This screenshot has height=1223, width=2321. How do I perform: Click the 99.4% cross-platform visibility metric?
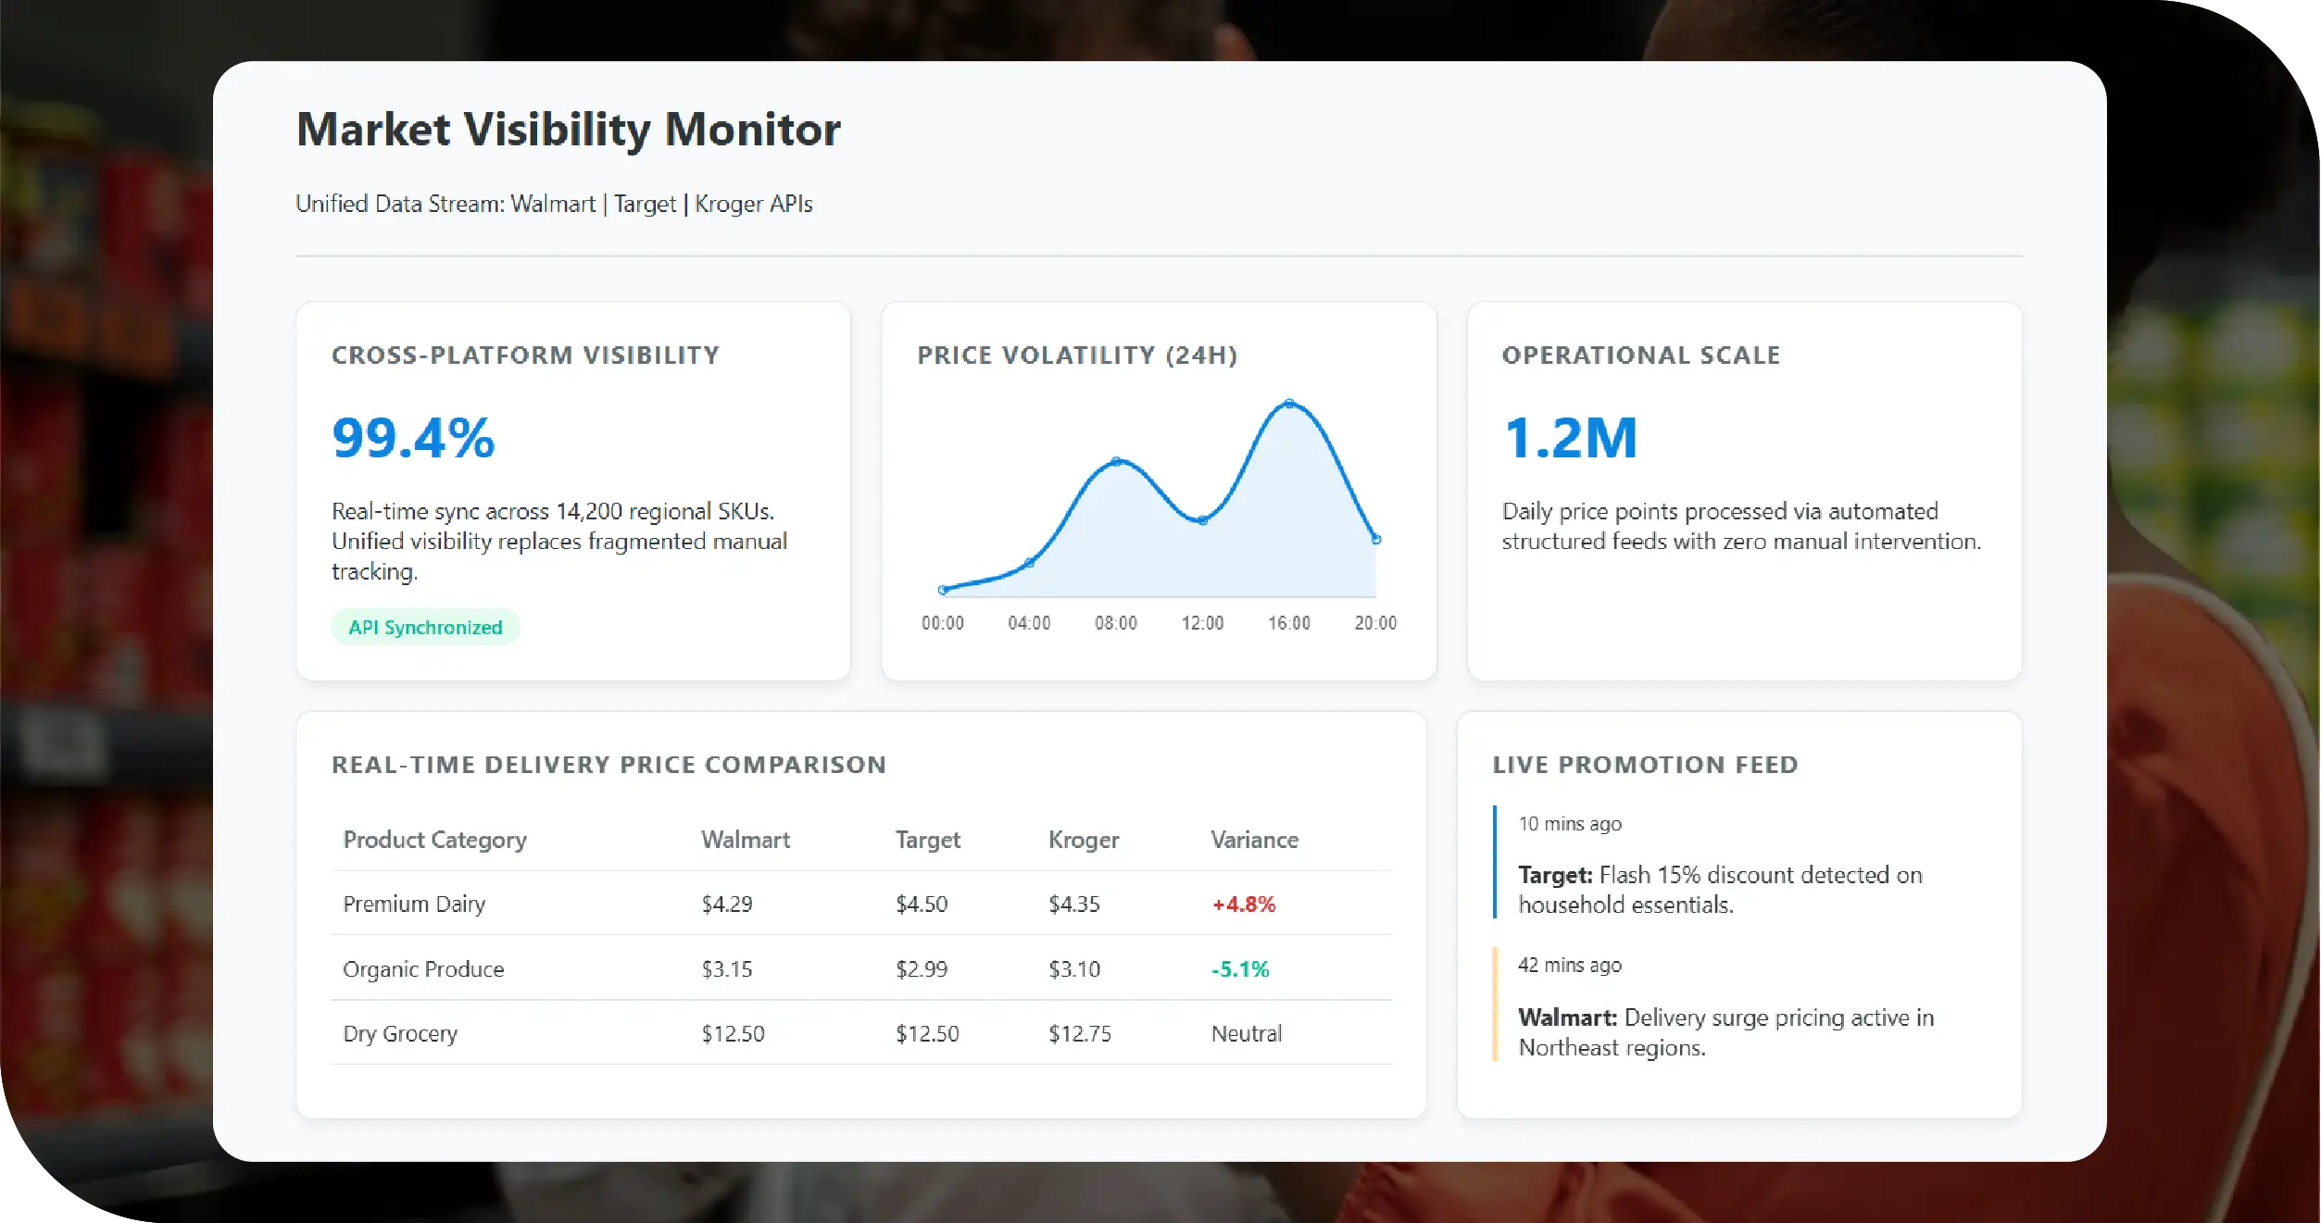point(413,438)
